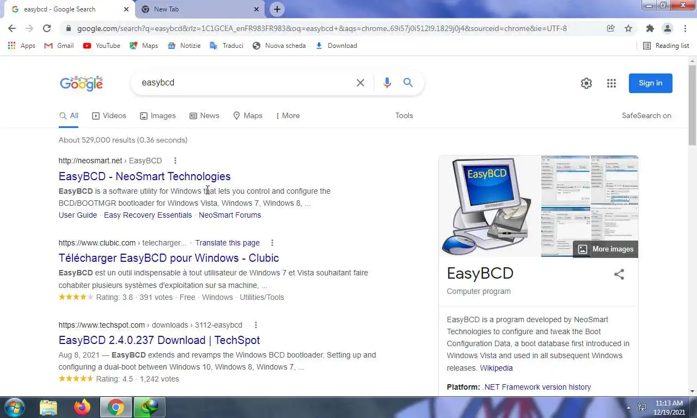This screenshot has width=697, height=418.
Task: Open the Reading list
Action: click(x=666, y=46)
